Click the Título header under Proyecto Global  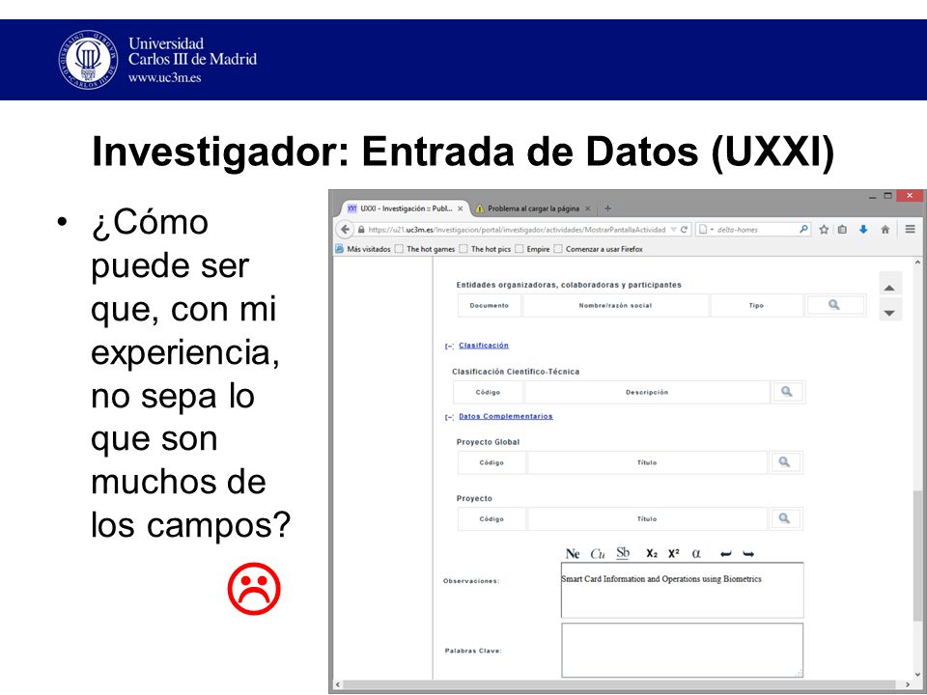[647, 462]
